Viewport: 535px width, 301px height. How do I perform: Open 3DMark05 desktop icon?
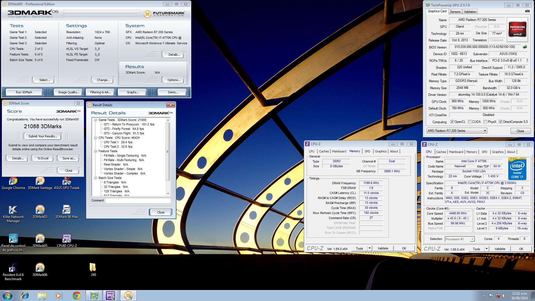[40, 241]
